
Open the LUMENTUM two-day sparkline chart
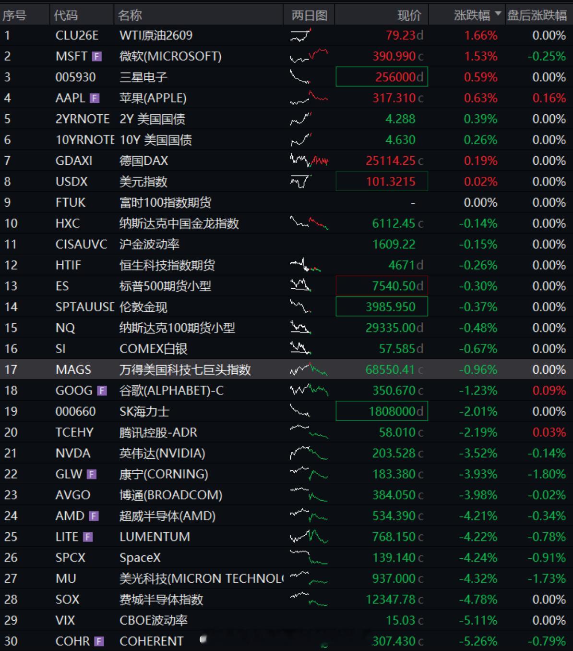click(309, 537)
